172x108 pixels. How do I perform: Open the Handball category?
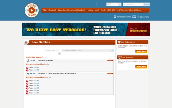point(81,10)
